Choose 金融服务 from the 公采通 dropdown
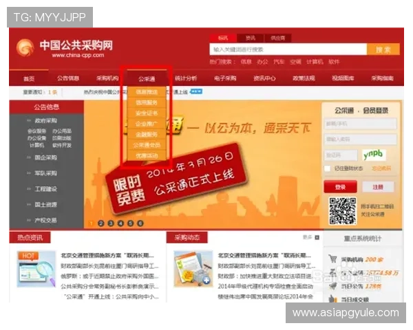This screenshot has height=330, width=413. click(147, 135)
